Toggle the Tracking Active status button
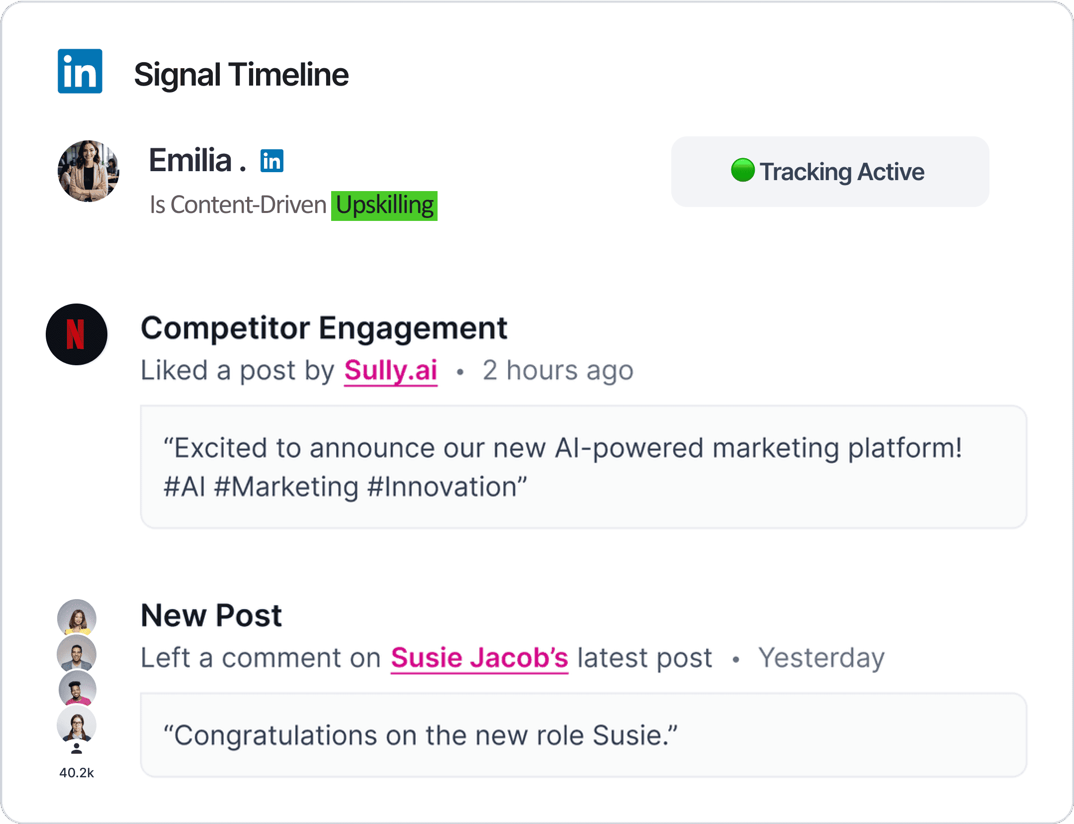Viewport: 1074px width, 824px height. point(830,172)
